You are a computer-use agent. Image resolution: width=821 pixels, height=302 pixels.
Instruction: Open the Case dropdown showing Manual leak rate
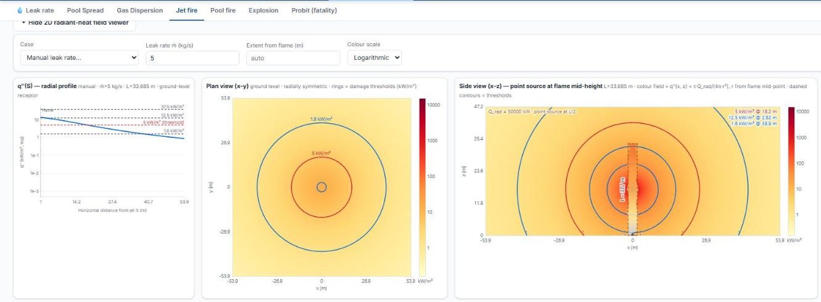79,58
